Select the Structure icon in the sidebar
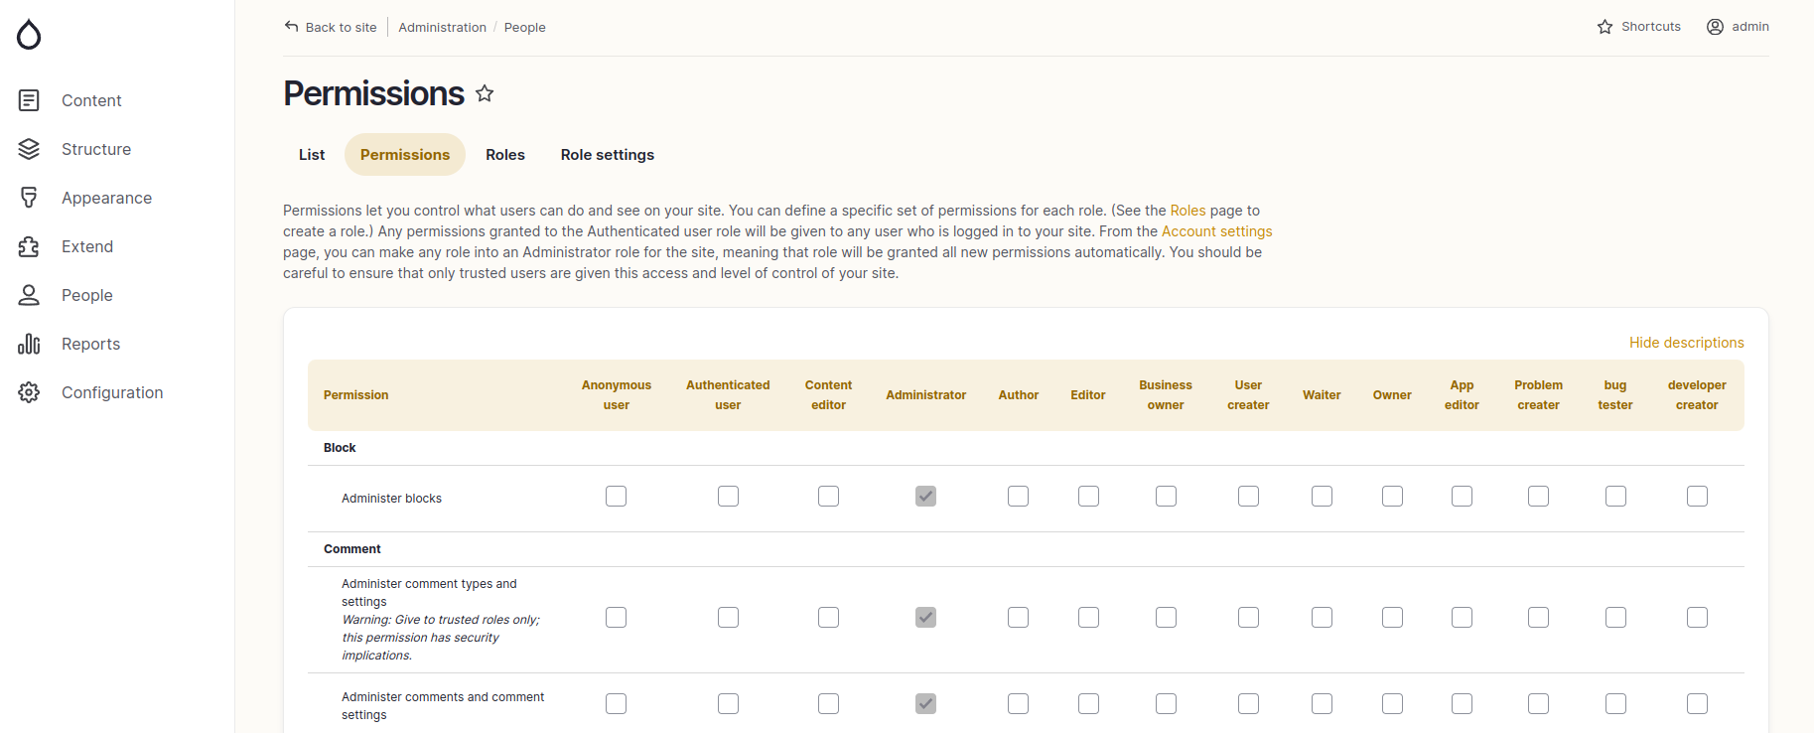This screenshot has height=733, width=1814. click(x=29, y=149)
